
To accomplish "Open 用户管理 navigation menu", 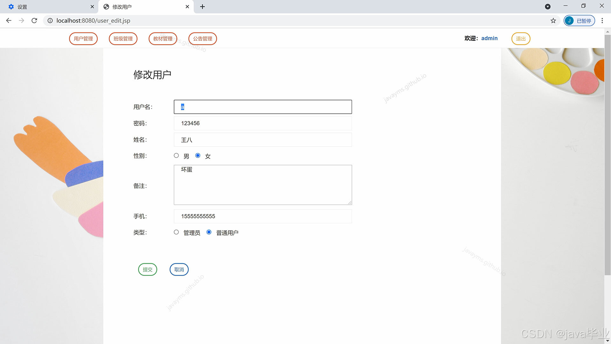I will 83,39.
